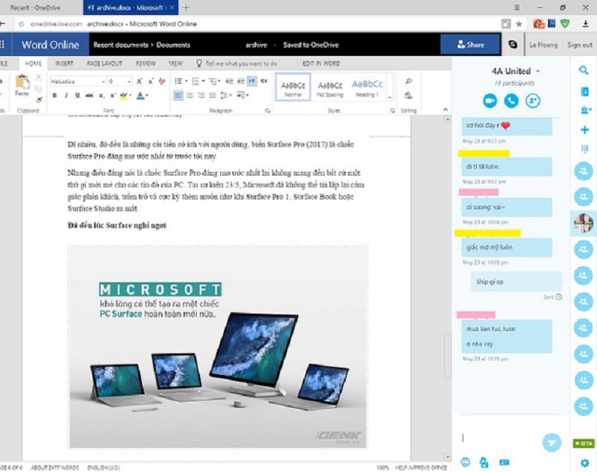Apply the Heading 1 style
The height and width of the screenshot is (472, 597).
pyautogui.click(x=367, y=87)
